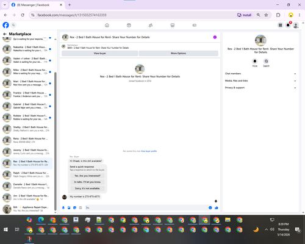Search in conversation via magnifier icon
The image size is (305, 244).
[266, 61]
